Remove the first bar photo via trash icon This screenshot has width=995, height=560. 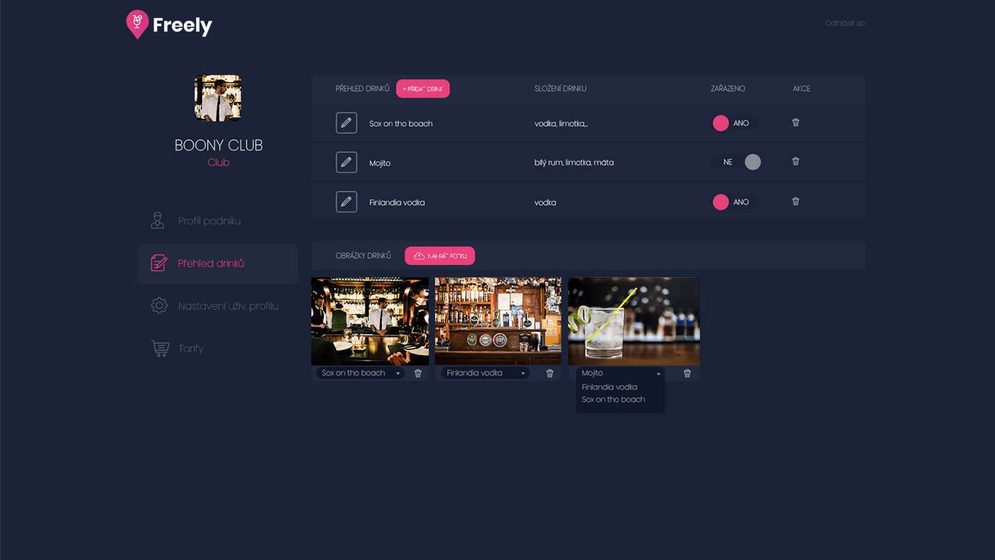[x=418, y=373]
